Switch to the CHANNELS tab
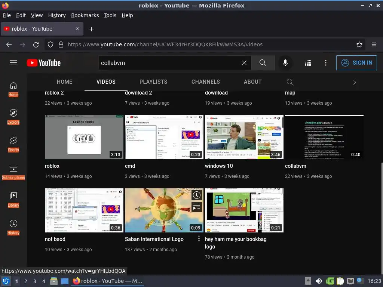 [x=206, y=82]
